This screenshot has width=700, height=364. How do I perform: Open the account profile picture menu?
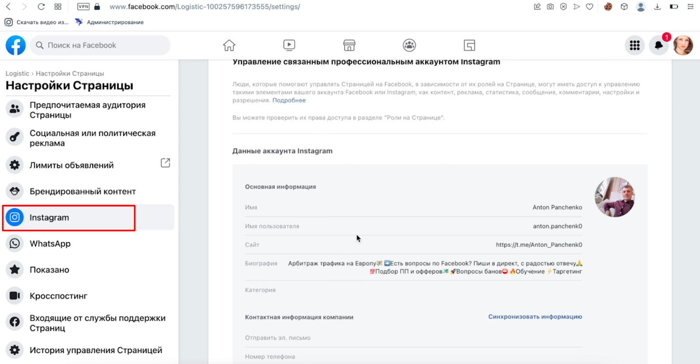(683, 45)
